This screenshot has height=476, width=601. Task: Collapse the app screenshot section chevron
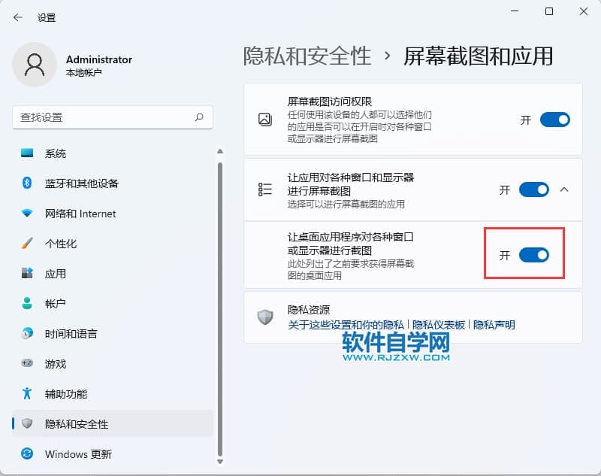565,189
